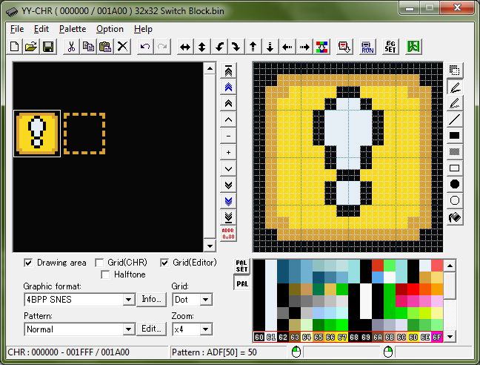The height and width of the screenshot is (365, 480).
Task: Click the color replace RGB icon
Action: click(x=321, y=47)
